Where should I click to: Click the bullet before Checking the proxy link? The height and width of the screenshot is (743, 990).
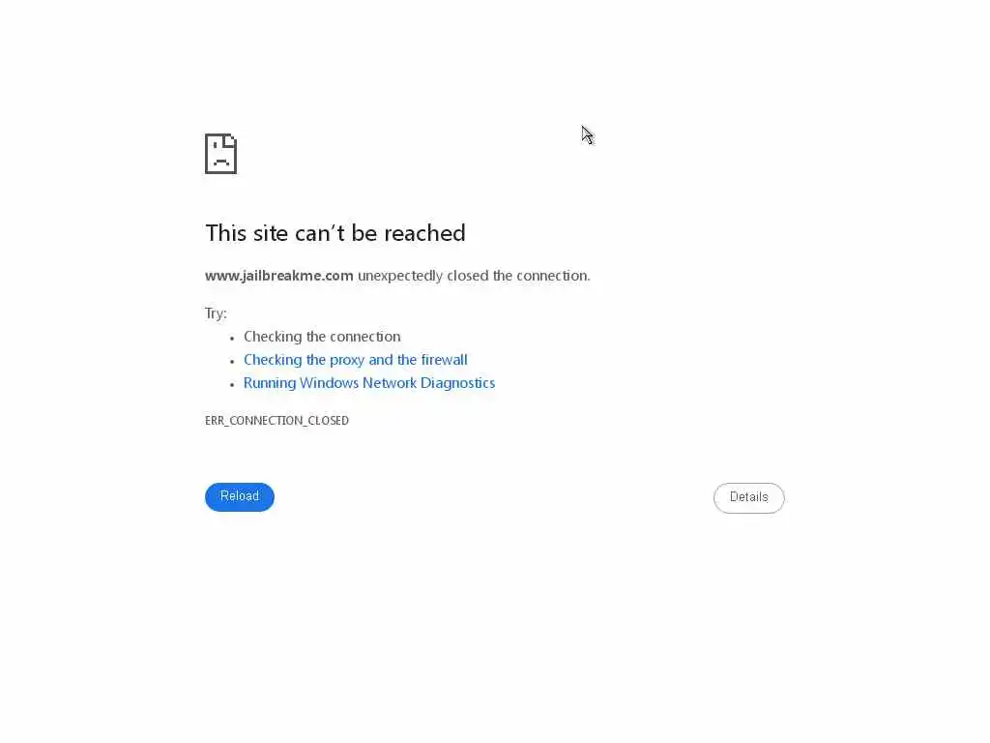232,362
